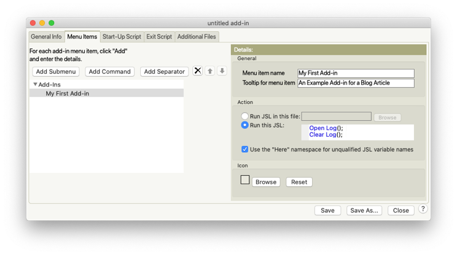457x255 pixels.
Task: Click the Menu item name field
Action: click(356, 74)
